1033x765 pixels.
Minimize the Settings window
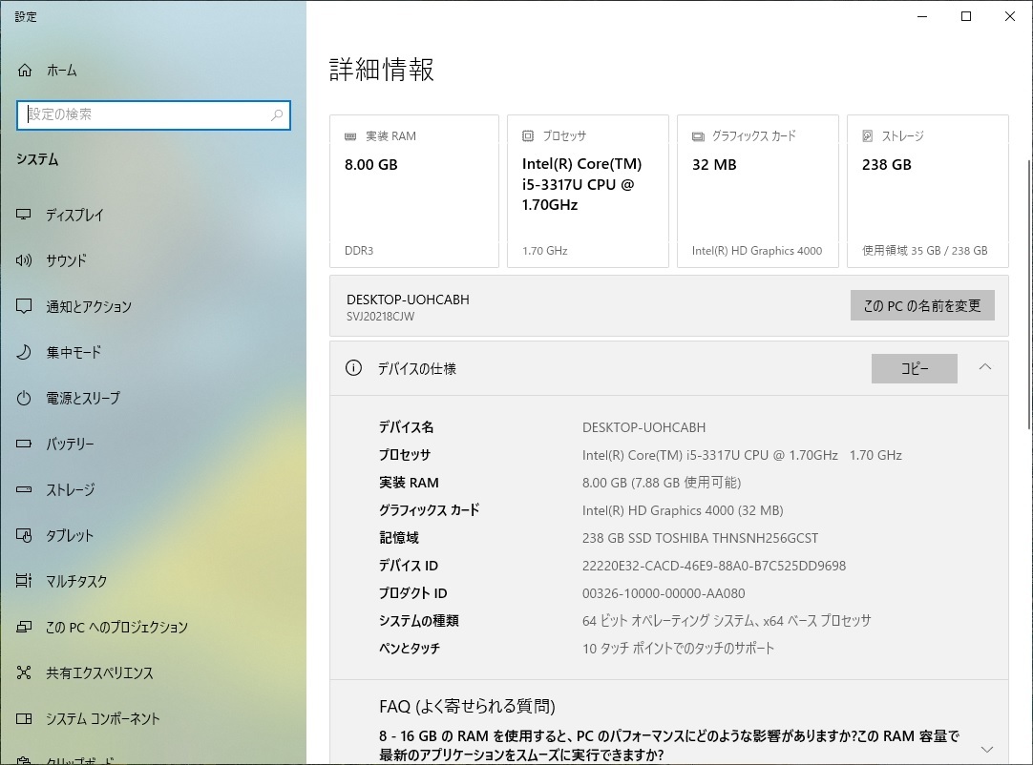[922, 16]
